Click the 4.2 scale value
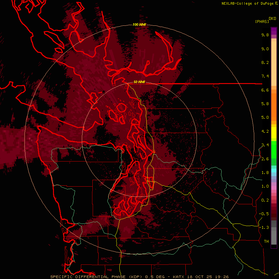The height and width of the screenshot is (279, 279). tap(265, 131)
